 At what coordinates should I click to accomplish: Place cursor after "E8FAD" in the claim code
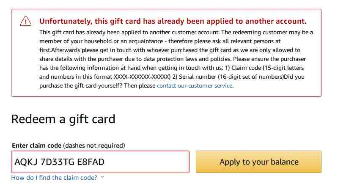click(x=105, y=162)
